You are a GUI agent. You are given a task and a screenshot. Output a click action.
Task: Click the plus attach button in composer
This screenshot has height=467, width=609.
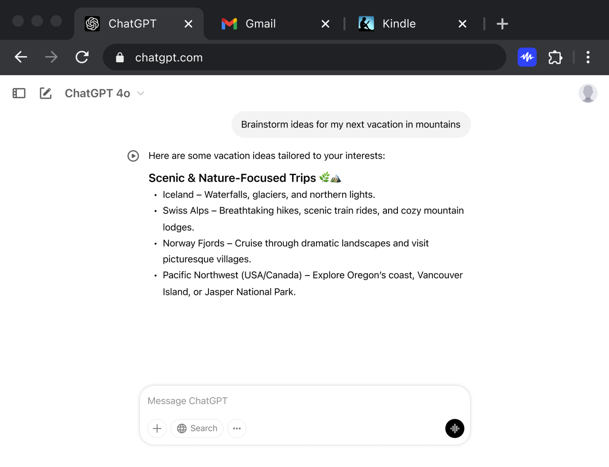pyautogui.click(x=157, y=429)
